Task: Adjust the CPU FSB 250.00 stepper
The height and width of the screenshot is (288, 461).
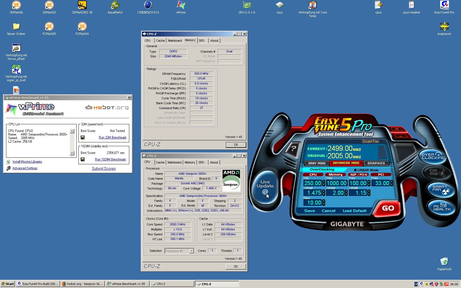Action: pos(323,183)
